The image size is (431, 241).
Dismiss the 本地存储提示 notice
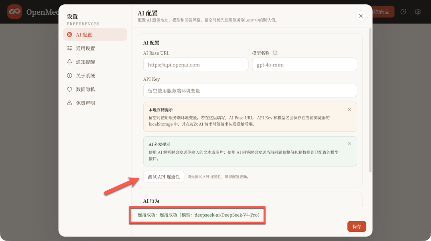pyautogui.click(x=349, y=110)
